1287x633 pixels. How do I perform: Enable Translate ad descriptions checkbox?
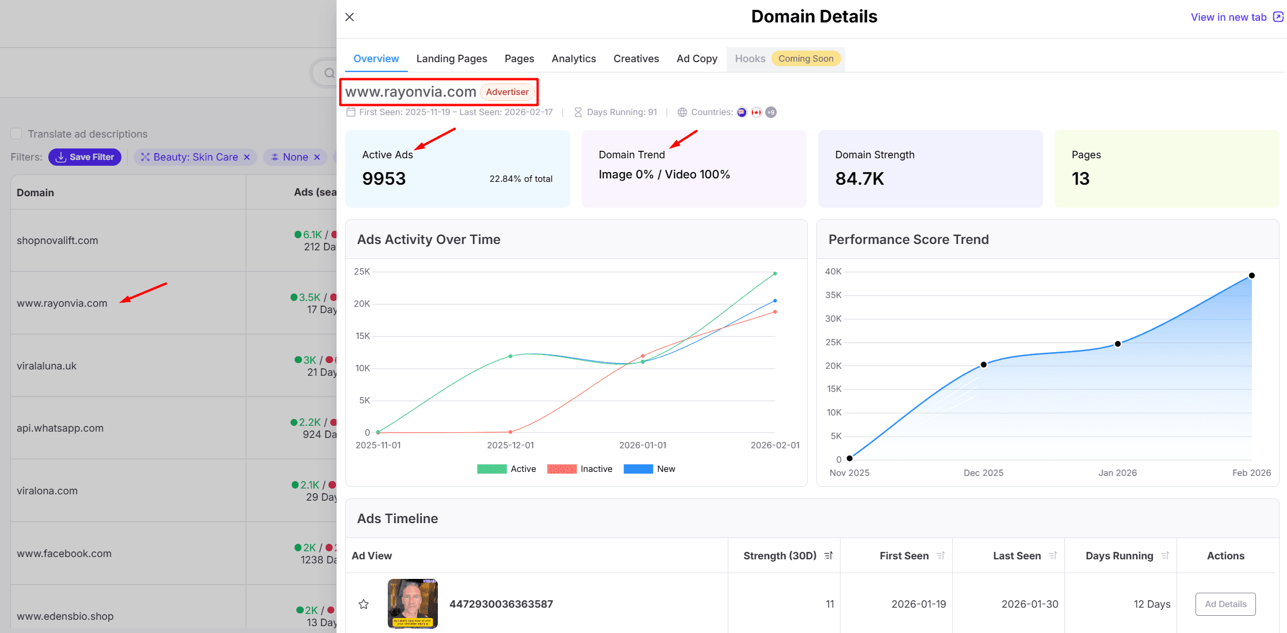(x=16, y=134)
